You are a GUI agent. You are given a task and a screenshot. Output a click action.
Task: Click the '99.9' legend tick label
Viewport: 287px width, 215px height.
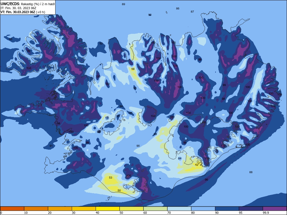pos(265,213)
